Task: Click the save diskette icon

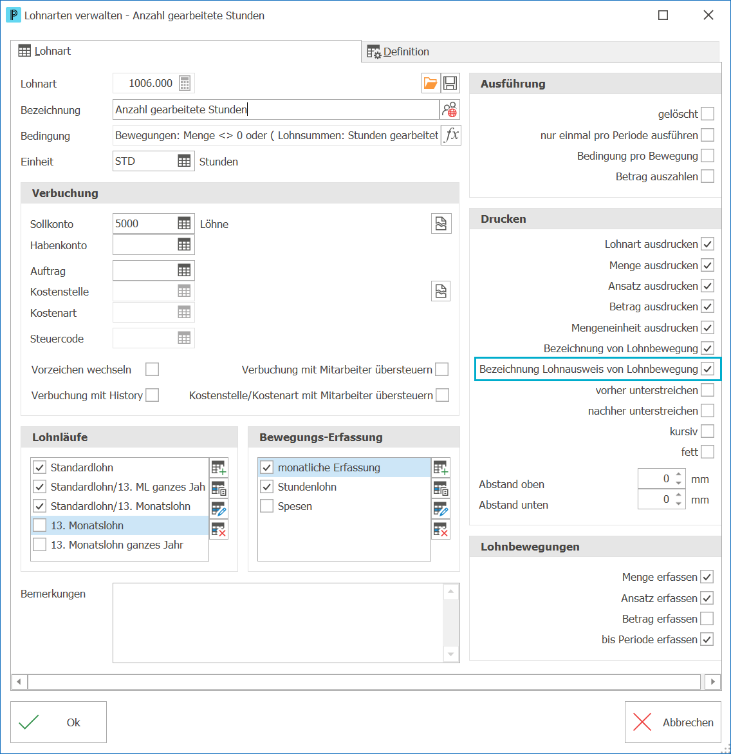Action: pos(450,83)
